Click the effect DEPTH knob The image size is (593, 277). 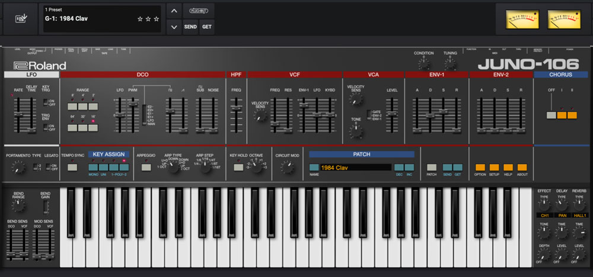pyautogui.click(x=544, y=255)
